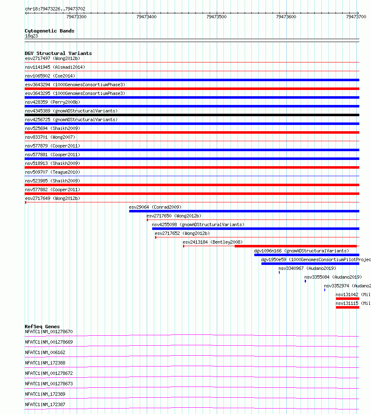Click ruler position 79473500

coord(216,17)
